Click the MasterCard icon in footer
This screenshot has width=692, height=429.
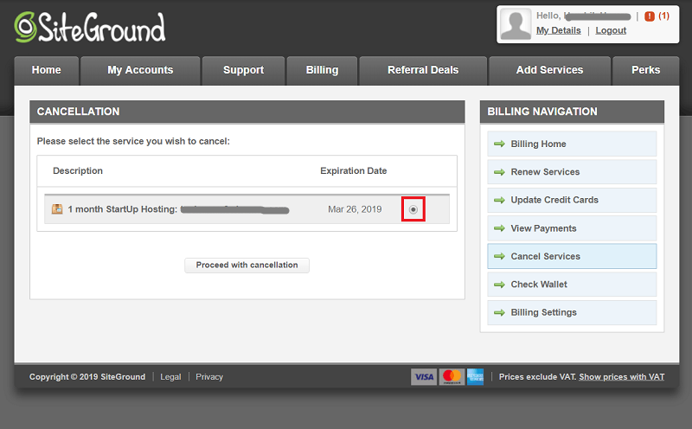(x=451, y=376)
